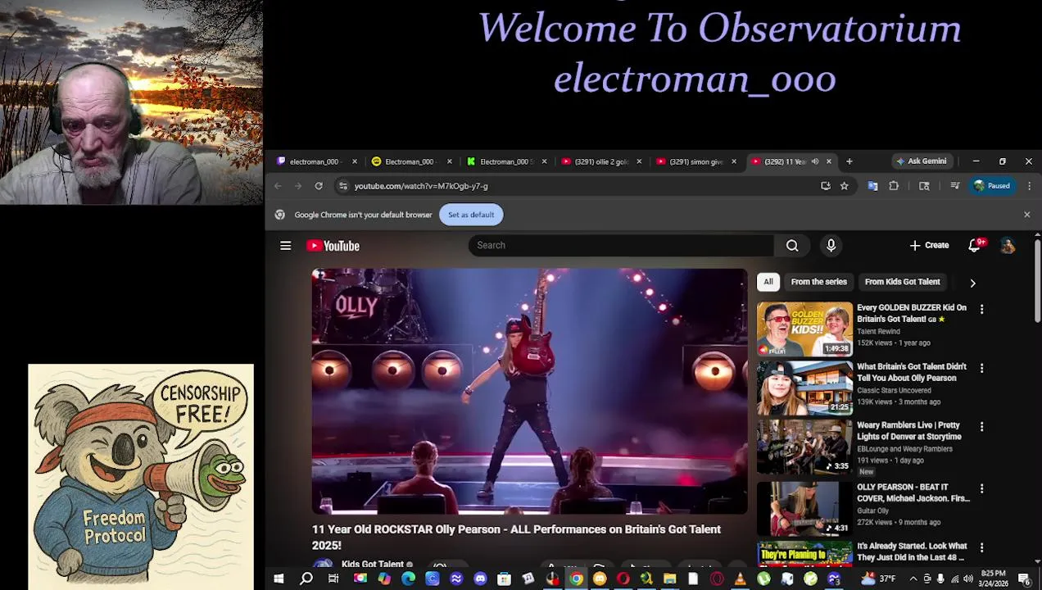
Task: Open options for 'It's Already Started' video
Action: tap(981, 547)
